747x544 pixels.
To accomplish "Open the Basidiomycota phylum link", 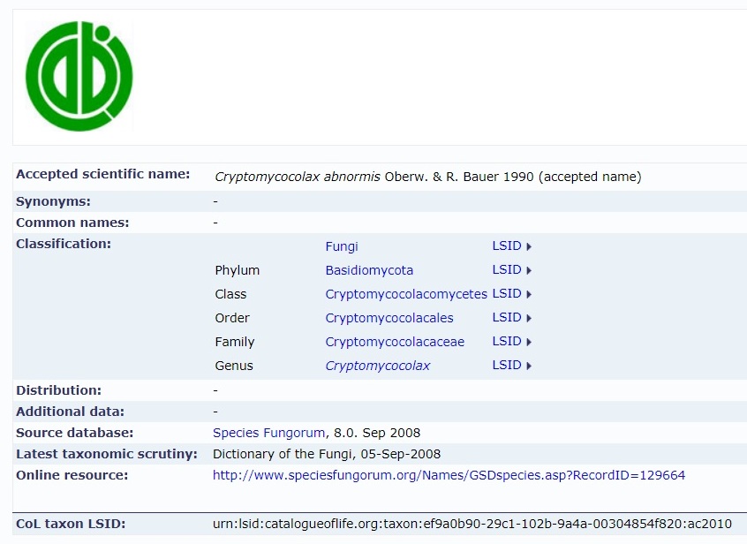I will point(369,270).
